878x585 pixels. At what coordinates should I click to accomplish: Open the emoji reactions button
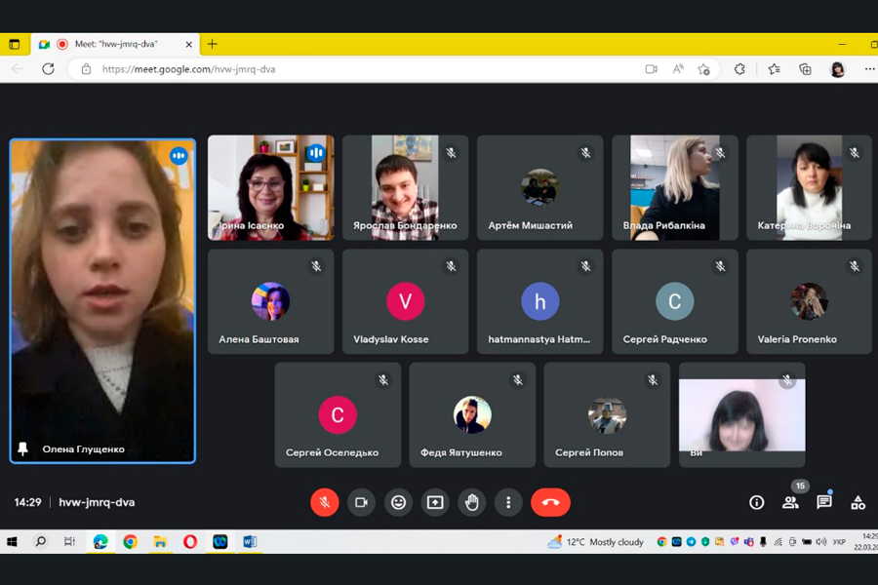pyautogui.click(x=398, y=502)
